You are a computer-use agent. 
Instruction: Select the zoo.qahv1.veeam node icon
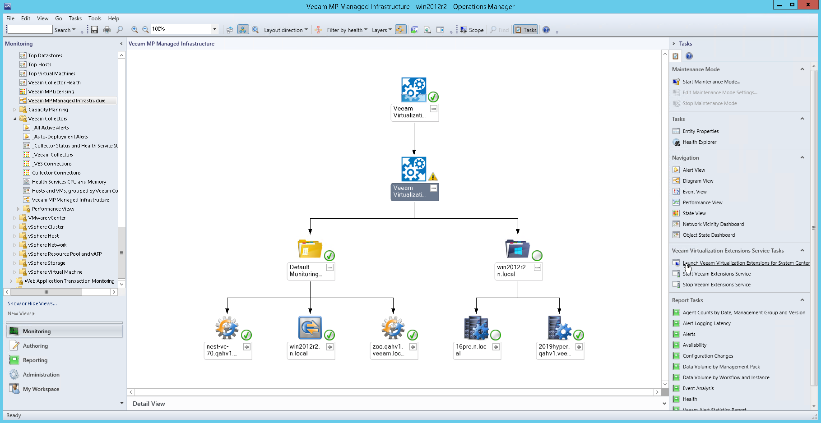pos(393,328)
